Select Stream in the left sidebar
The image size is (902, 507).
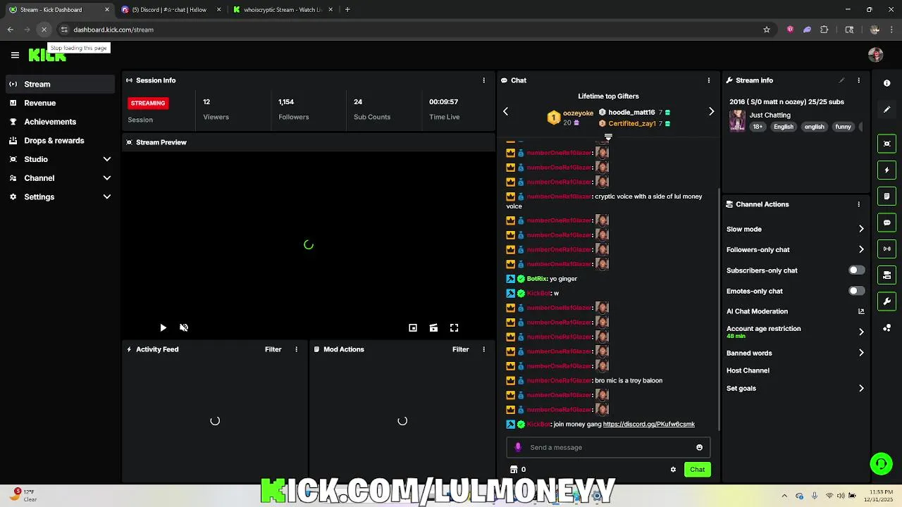(x=60, y=84)
